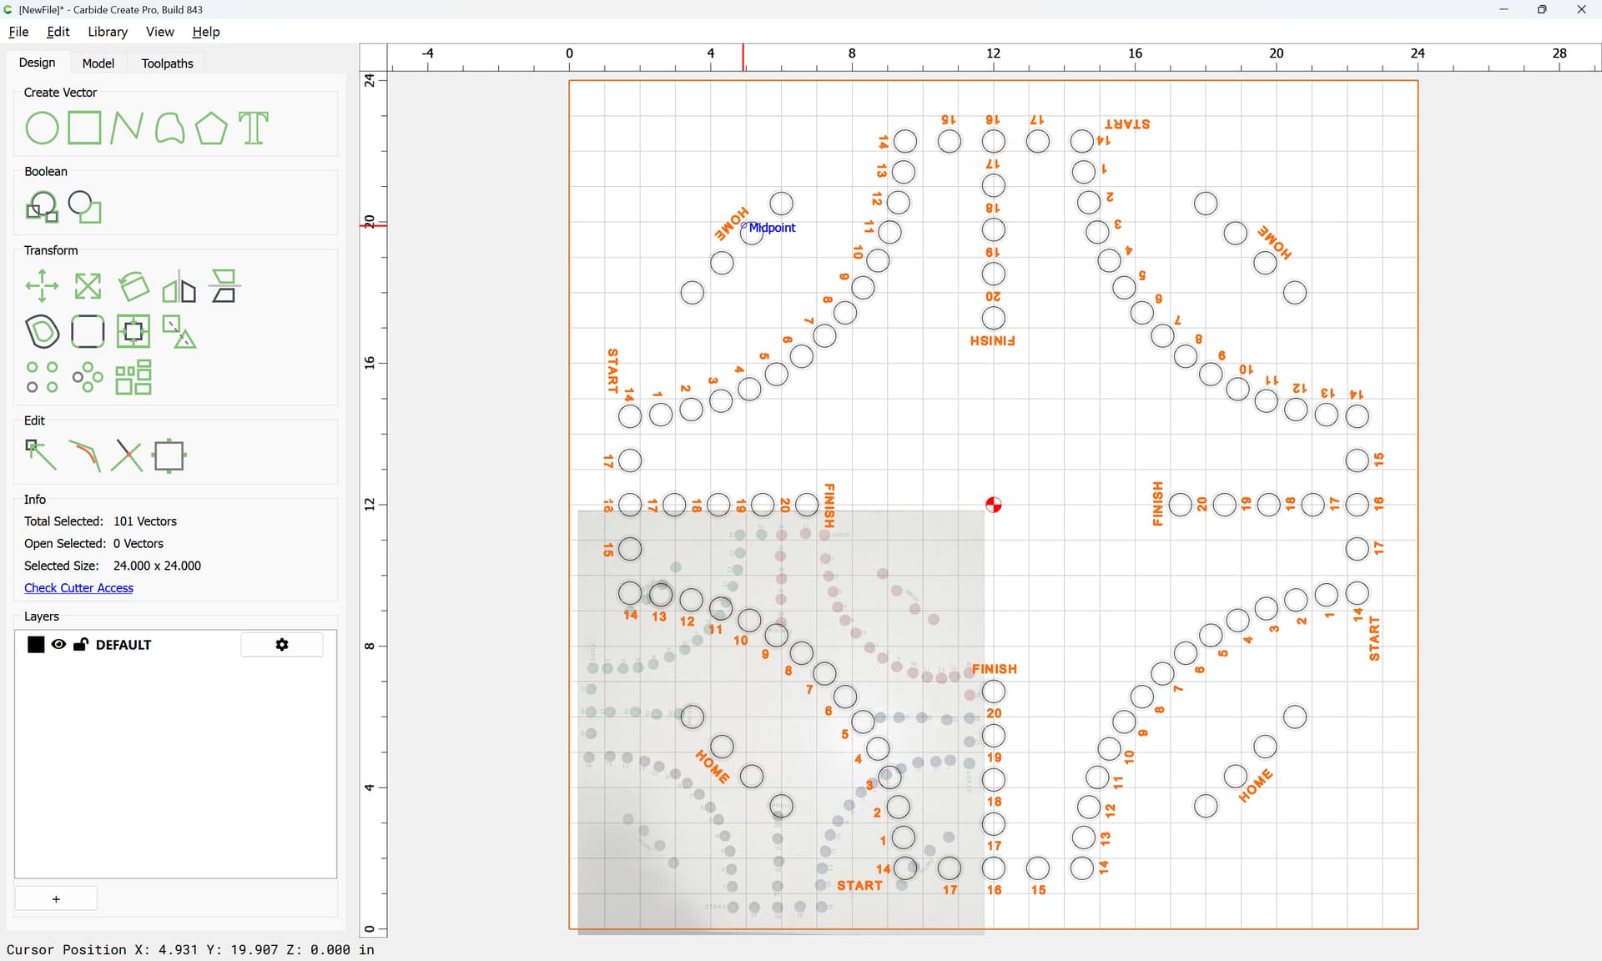Choose the Polyline drawing tool
The image size is (1602, 961).
click(x=127, y=128)
